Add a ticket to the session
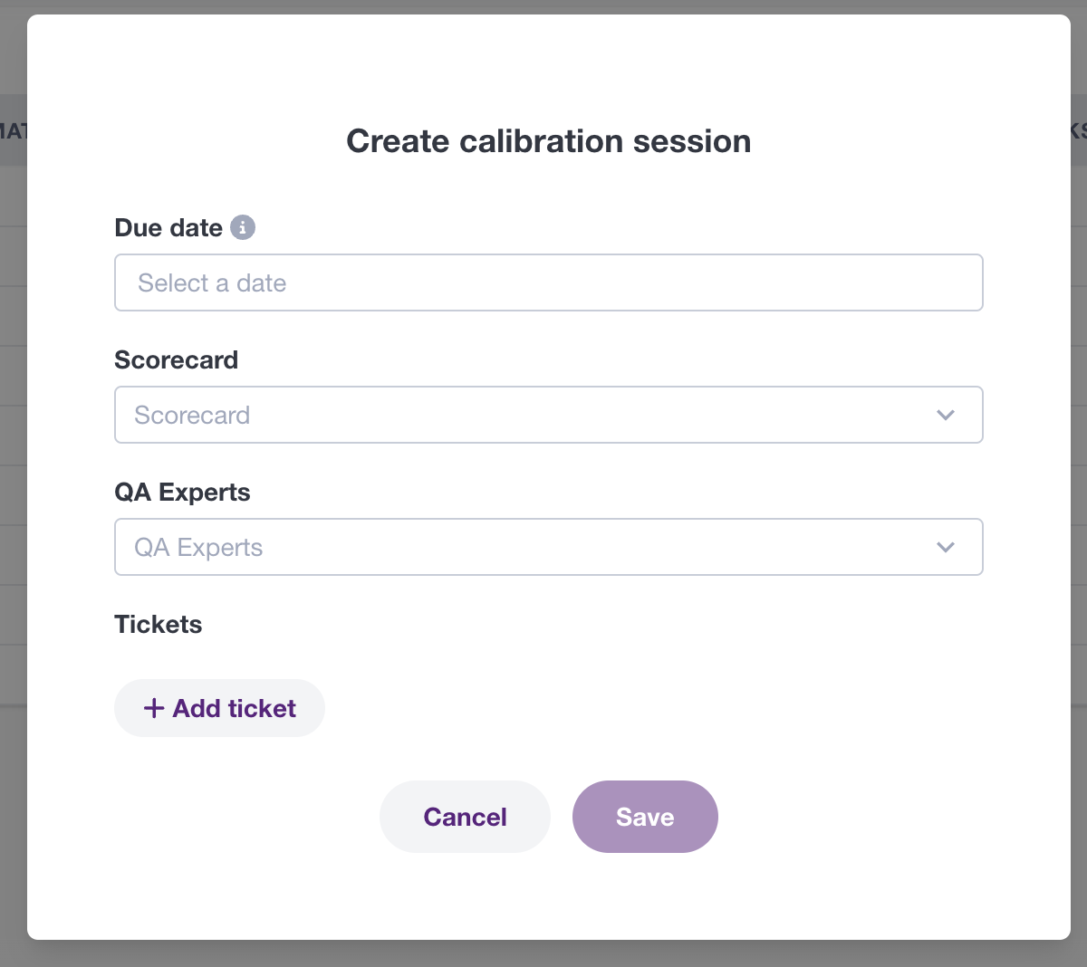This screenshot has width=1087, height=967. [x=219, y=708]
